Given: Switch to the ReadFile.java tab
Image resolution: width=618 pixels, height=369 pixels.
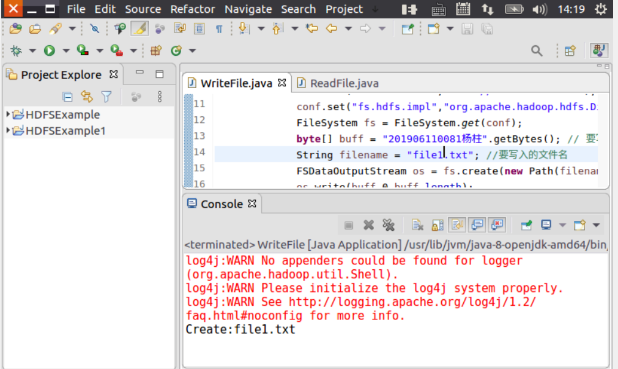Looking at the screenshot, I should click(x=343, y=83).
